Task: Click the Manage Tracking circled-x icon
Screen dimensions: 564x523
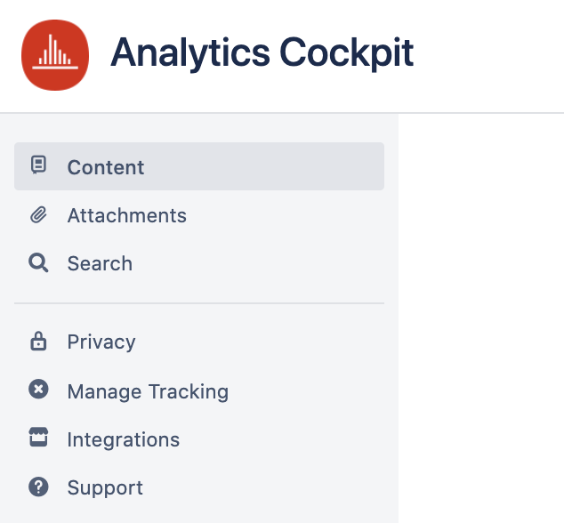Action: click(x=38, y=390)
